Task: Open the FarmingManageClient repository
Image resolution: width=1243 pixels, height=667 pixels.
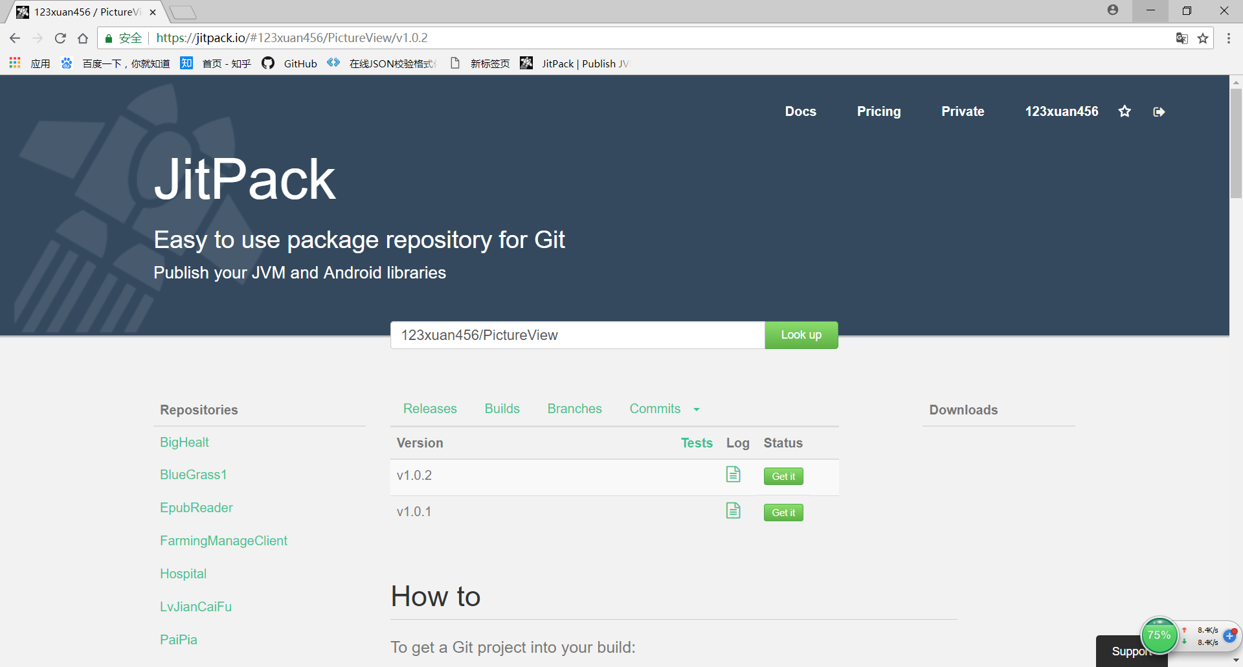Action: [224, 541]
